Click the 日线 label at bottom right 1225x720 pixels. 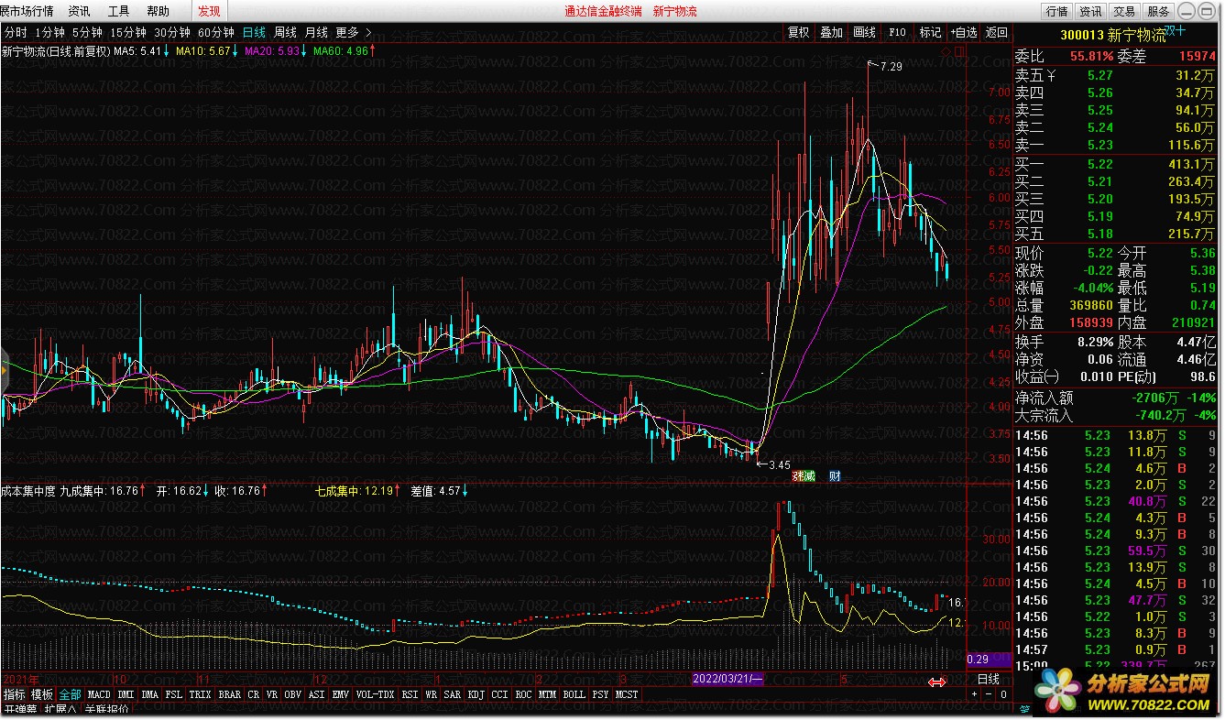pos(989,680)
